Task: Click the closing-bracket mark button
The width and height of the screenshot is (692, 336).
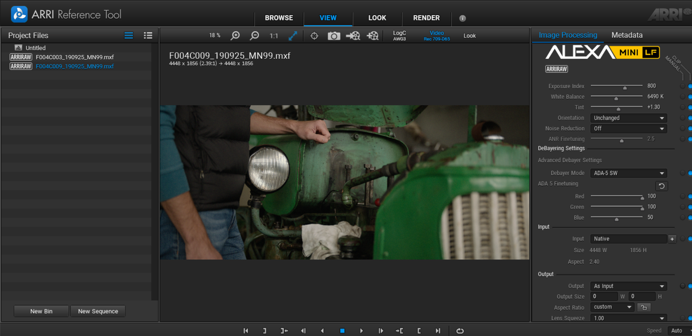Action: click(264, 331)
